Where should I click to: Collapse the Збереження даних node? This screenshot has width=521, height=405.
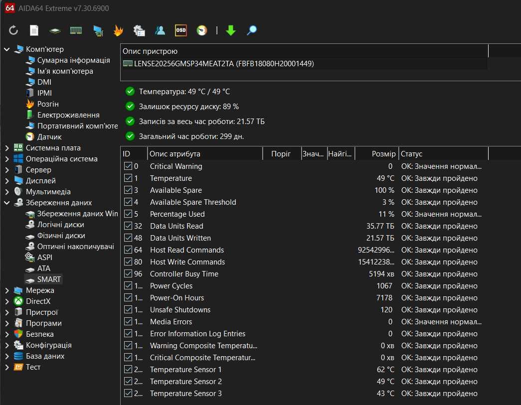(x=6, y=202)
